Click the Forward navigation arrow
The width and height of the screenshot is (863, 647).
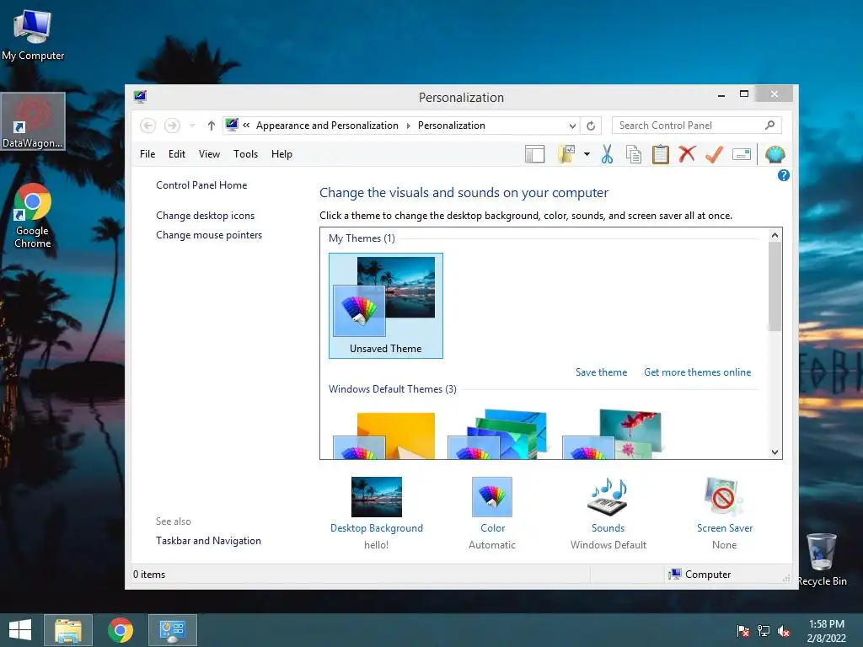coord(172,126)
